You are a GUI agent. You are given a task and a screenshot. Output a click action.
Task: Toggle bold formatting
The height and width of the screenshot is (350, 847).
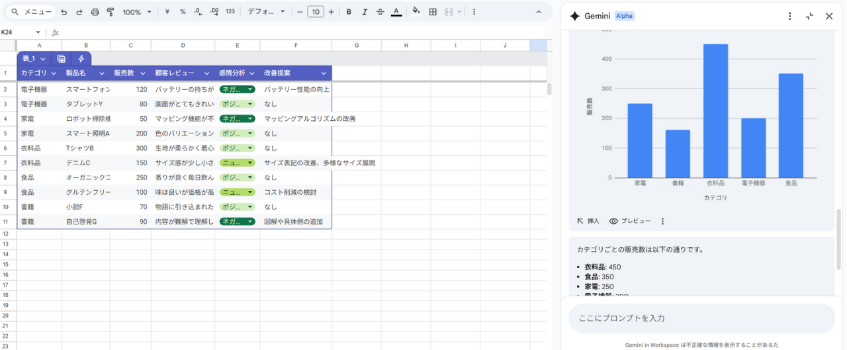click(349, 12)
